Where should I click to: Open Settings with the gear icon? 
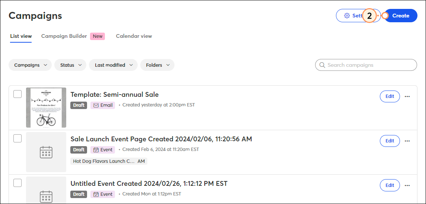[x=358, y=16]
